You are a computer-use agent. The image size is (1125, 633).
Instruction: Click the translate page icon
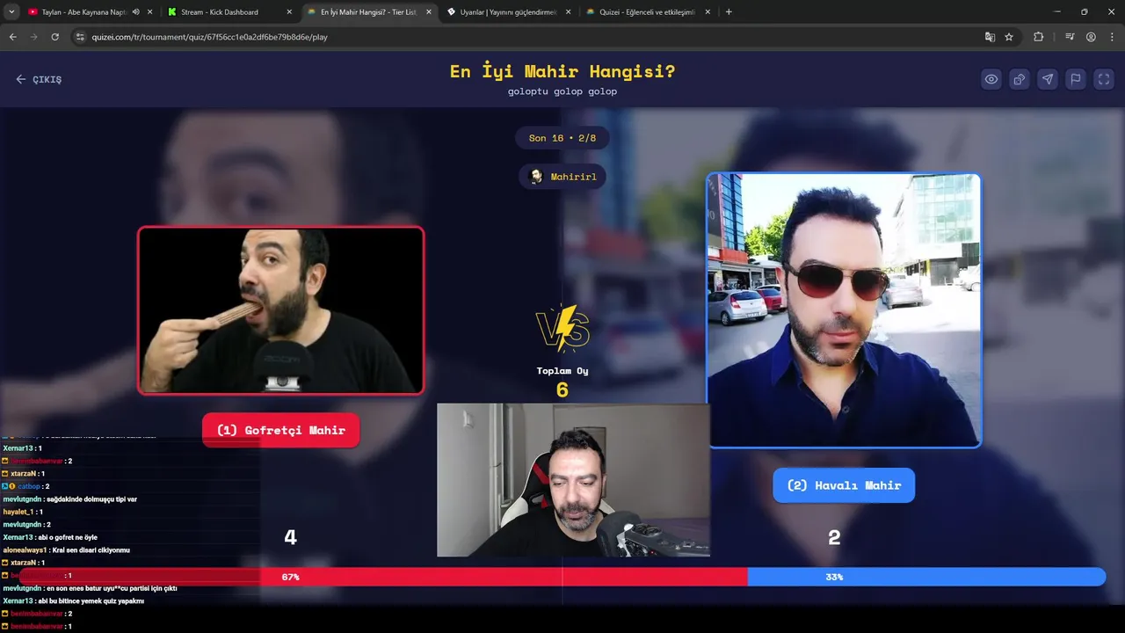coord(990,37)
